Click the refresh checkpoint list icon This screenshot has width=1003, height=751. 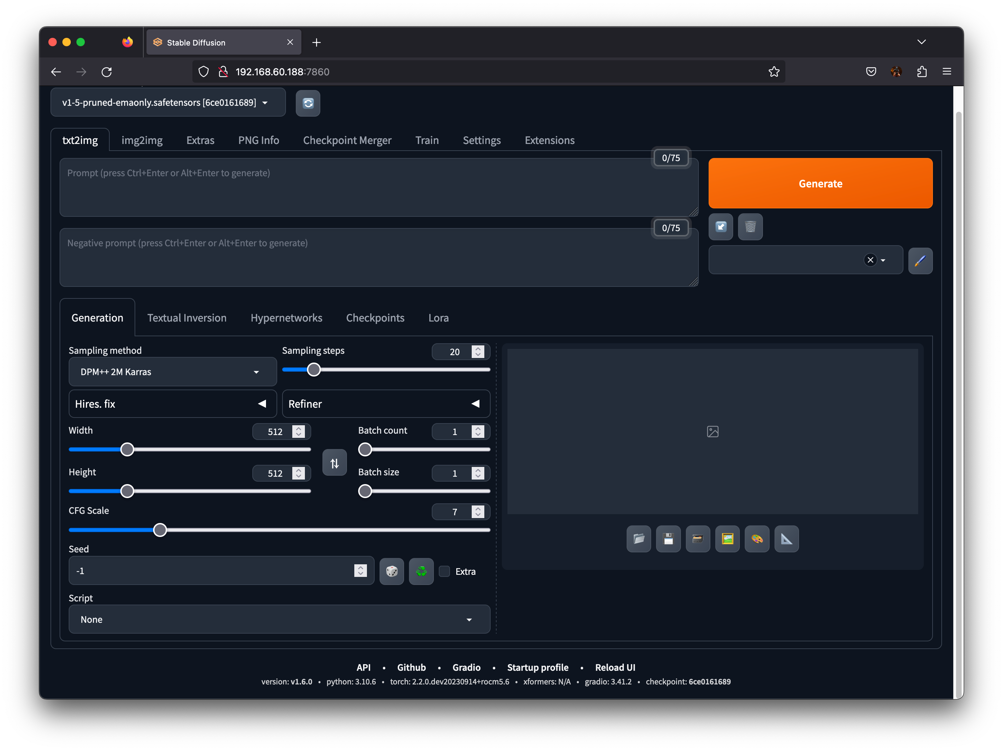(308, 103)
